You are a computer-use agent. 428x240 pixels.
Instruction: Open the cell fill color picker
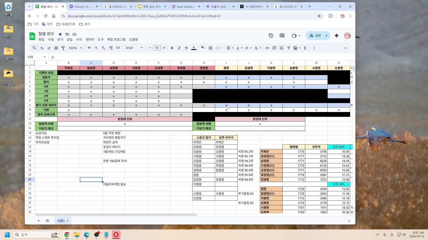coord(203,48)
